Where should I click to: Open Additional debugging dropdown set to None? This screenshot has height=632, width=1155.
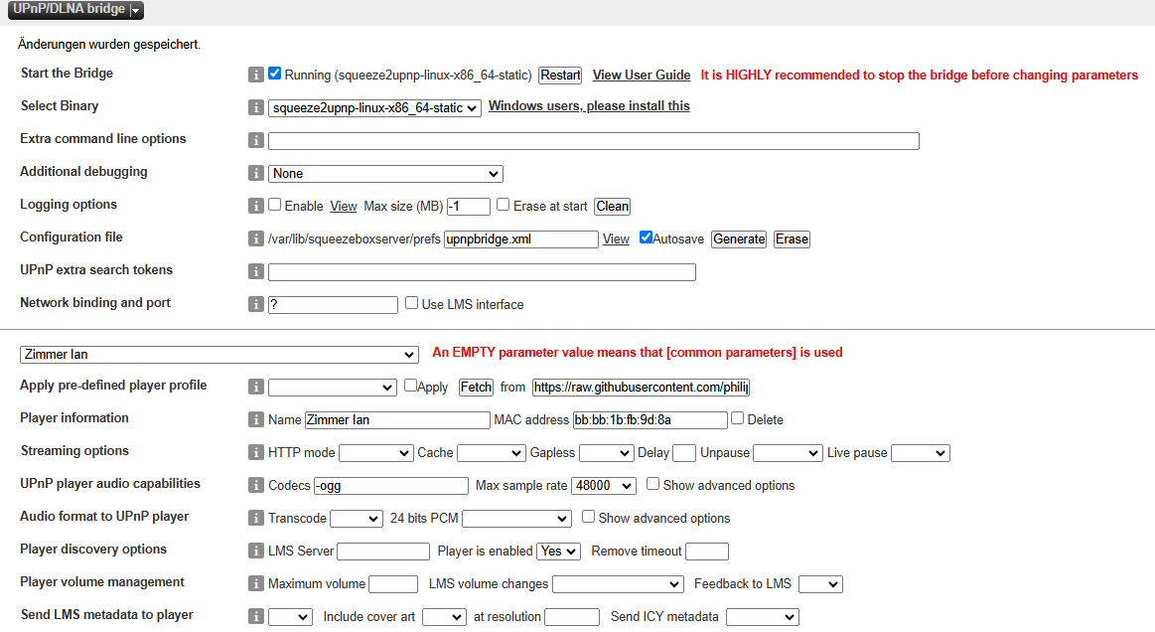[385, 173]
